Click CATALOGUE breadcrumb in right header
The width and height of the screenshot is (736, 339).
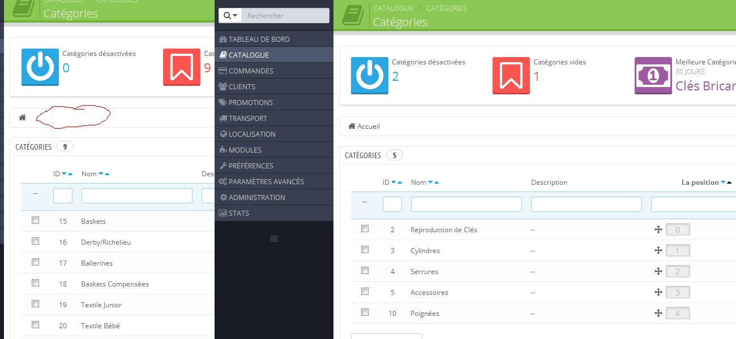point(393,8)
